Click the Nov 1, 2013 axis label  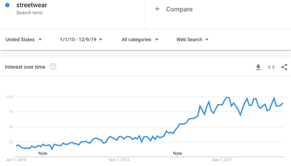pos(119,160)
